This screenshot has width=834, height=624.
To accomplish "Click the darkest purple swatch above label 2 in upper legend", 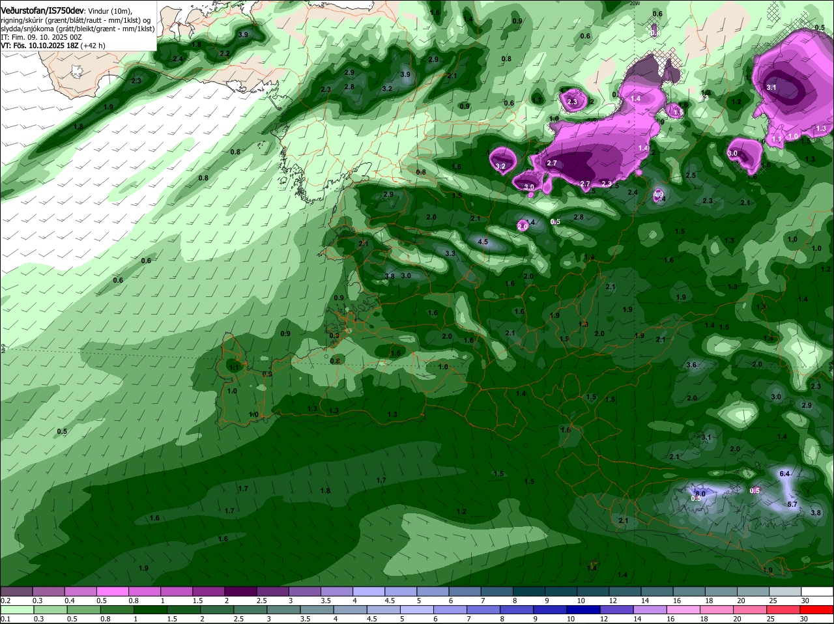I will pyautogui.click(x=240, y=591).
